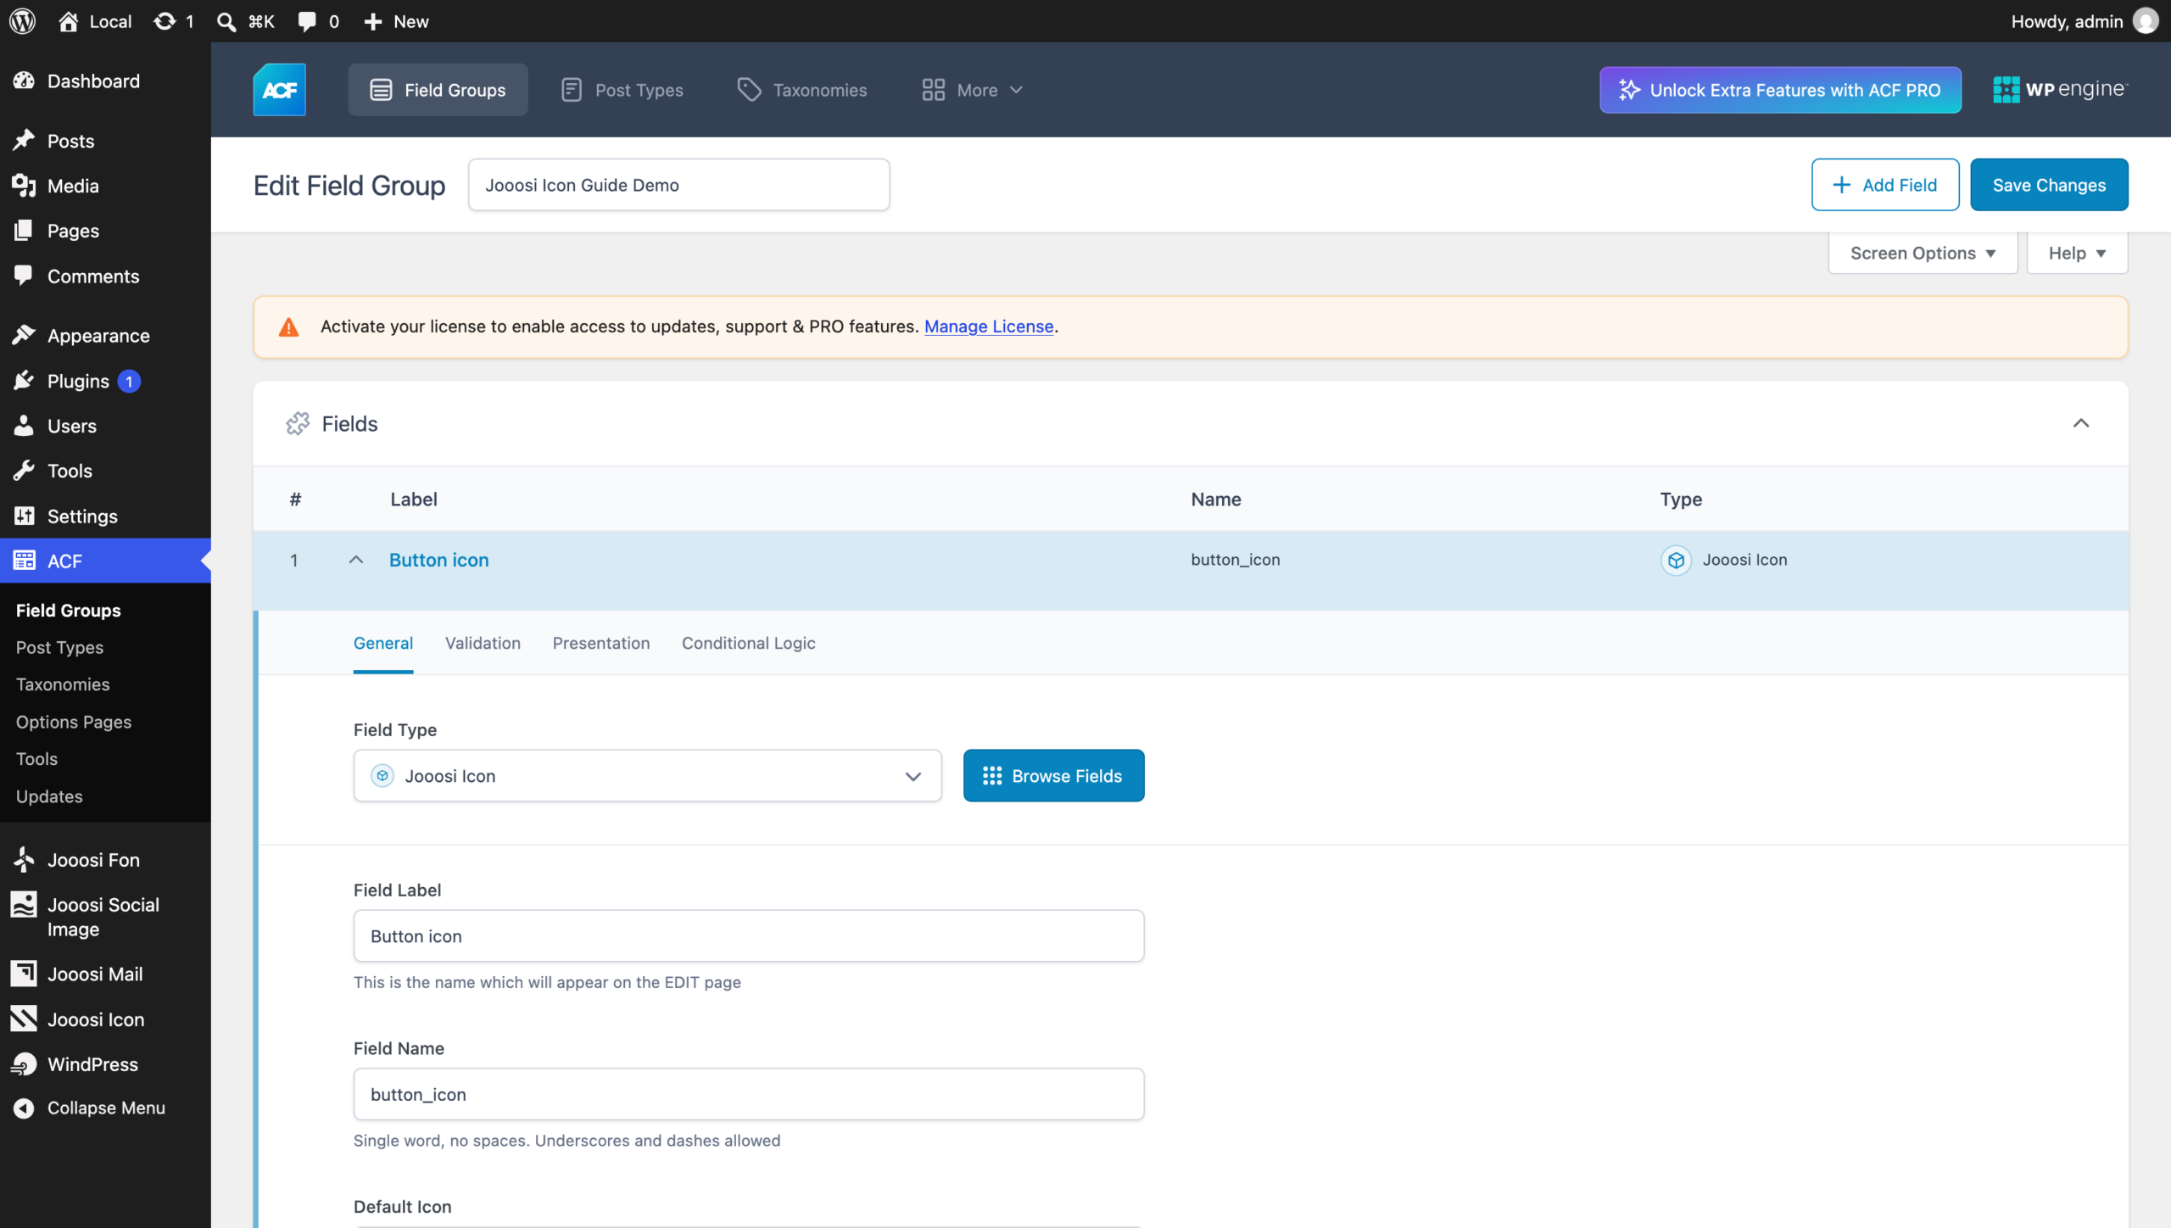The height and width of the screenshot is (1228, 2171).
Task: Open the updates indicator in the admin bar
Action: (174, 21)
